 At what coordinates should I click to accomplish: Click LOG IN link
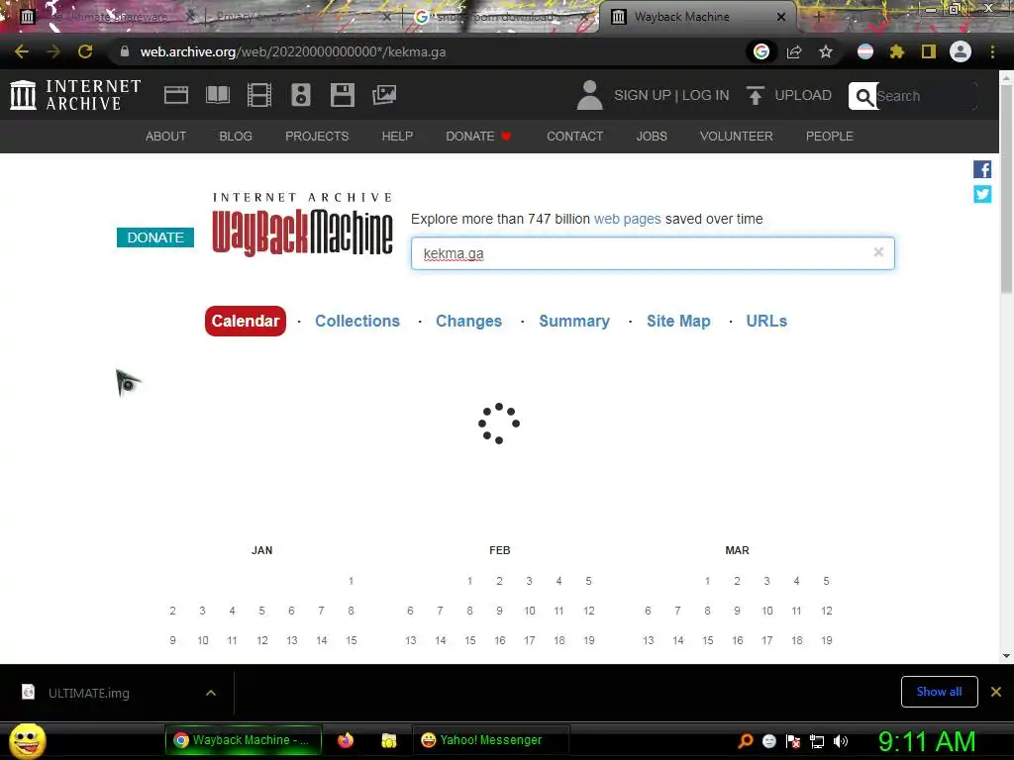coord(705,95)
